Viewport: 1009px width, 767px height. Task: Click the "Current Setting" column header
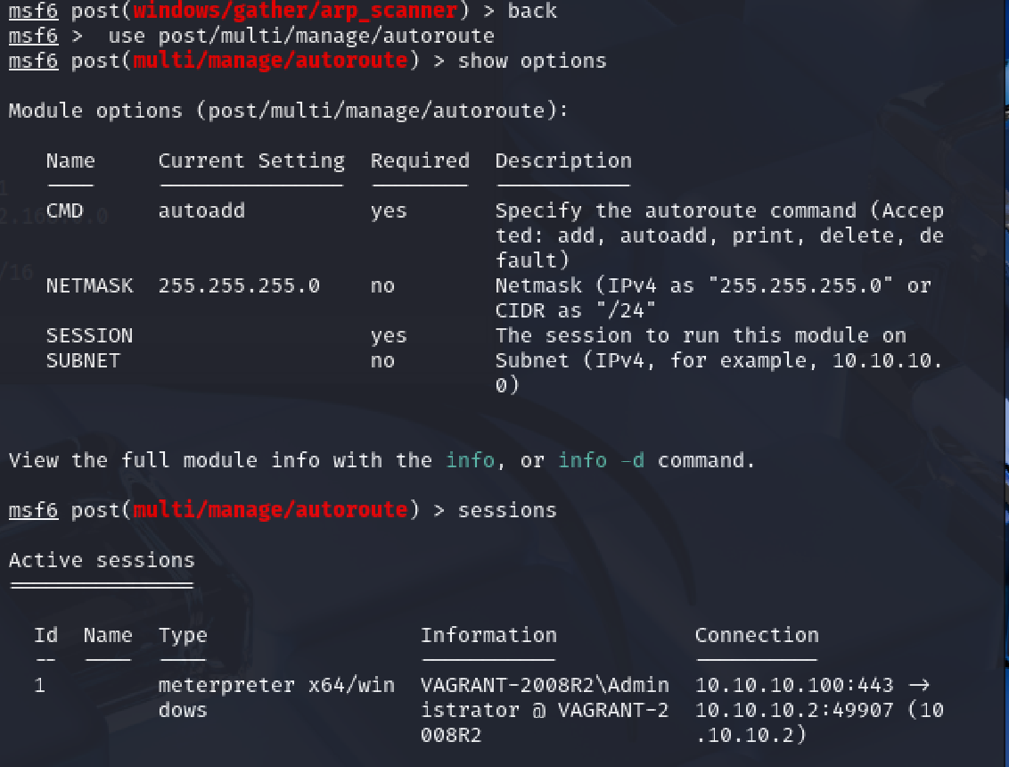[x=251, y=161]
